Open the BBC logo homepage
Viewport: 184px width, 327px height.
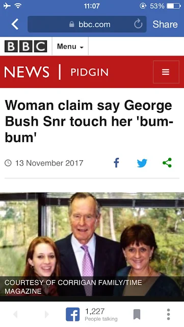(x=26, y=46)
